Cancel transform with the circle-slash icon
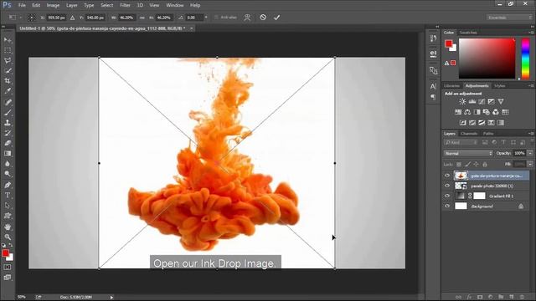 coord(263,17)
